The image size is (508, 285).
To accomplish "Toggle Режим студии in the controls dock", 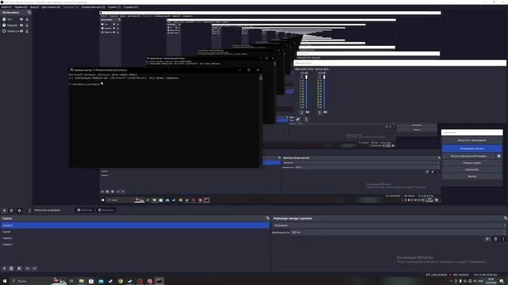I will tap(471, 163).
